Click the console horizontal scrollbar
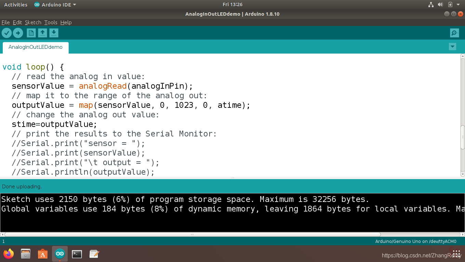 click(192, 234)
